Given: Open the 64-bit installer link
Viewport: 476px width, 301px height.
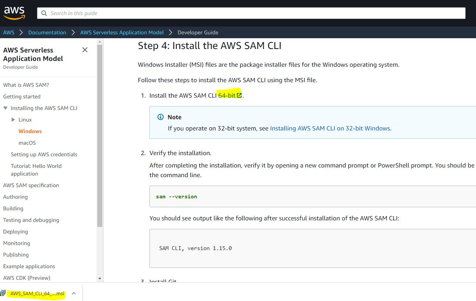Looking at the screenshot, I should pos(227,95).
